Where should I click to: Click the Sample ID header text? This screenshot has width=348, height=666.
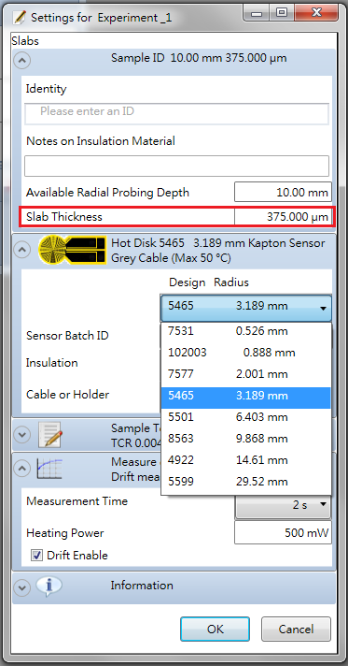[199, 58]
